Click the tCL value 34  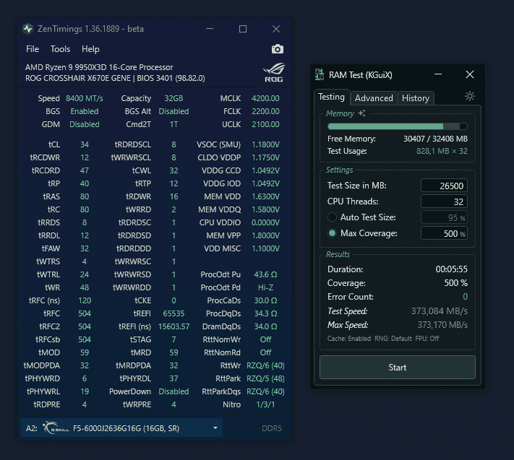pos(85,144)
